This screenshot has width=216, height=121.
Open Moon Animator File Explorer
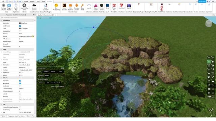71,7
